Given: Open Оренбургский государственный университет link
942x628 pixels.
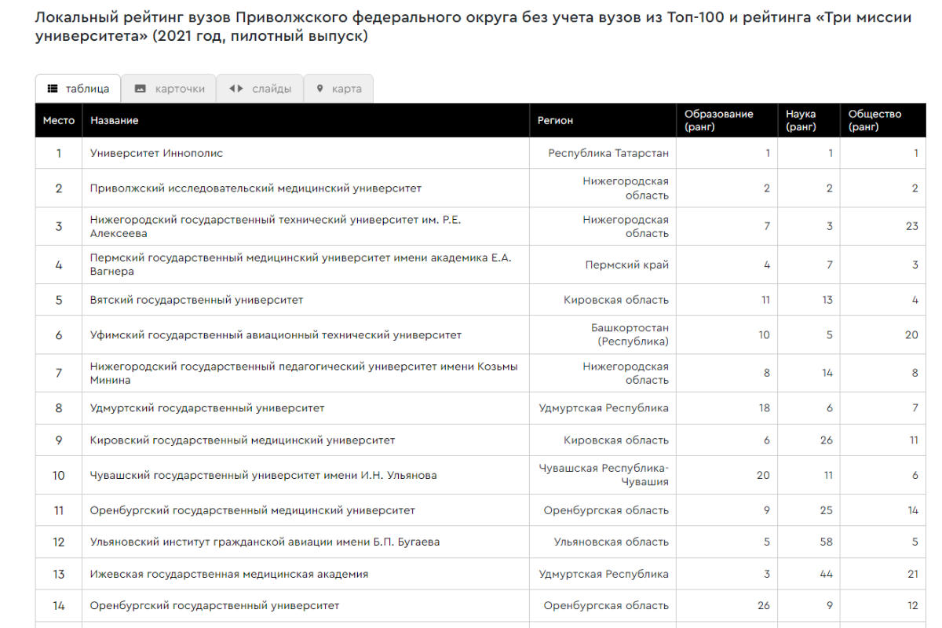Looking at the screenshot, I should click(x=215, y=606).
